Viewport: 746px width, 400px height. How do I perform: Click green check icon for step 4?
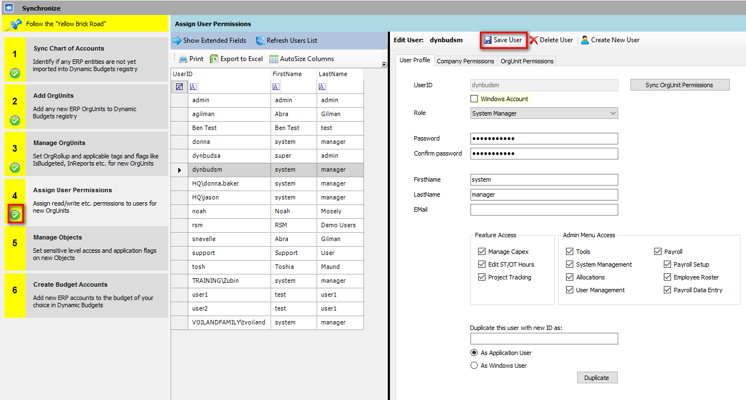(x=15, y=214)
